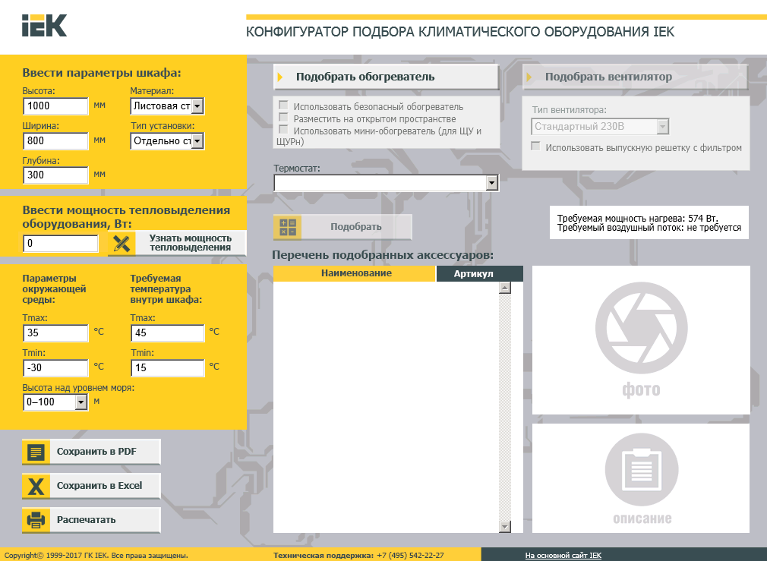Click the PDF document icon
The height and width of the screenshot is (561, 767).
point(36,452)
